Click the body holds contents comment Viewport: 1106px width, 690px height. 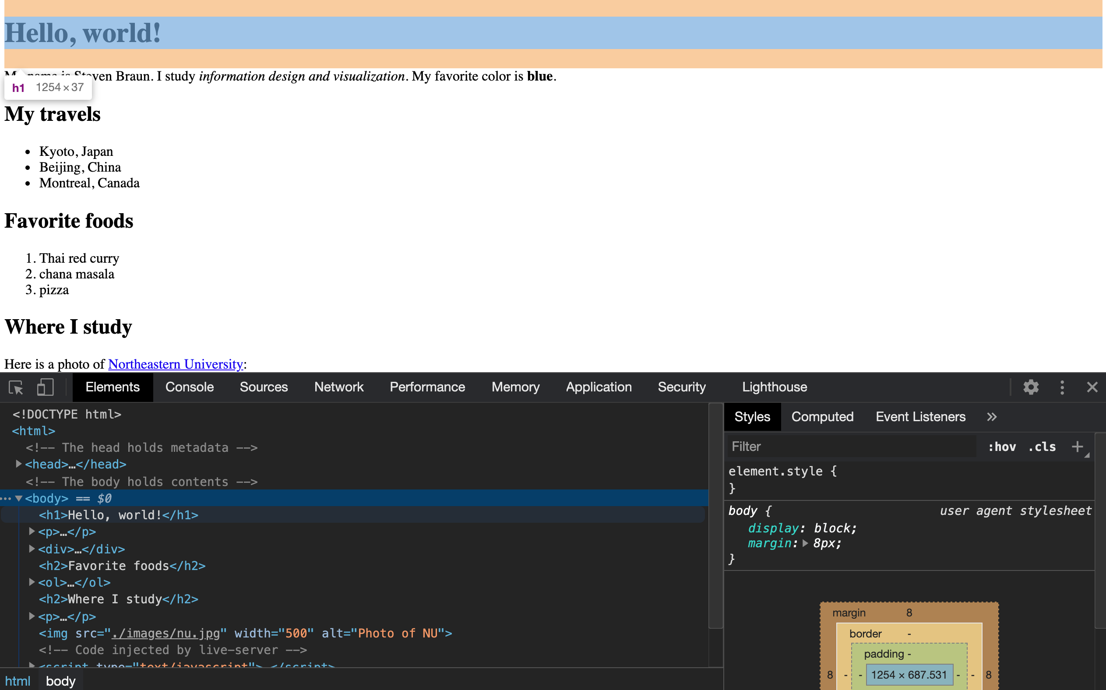pos(142,482)
